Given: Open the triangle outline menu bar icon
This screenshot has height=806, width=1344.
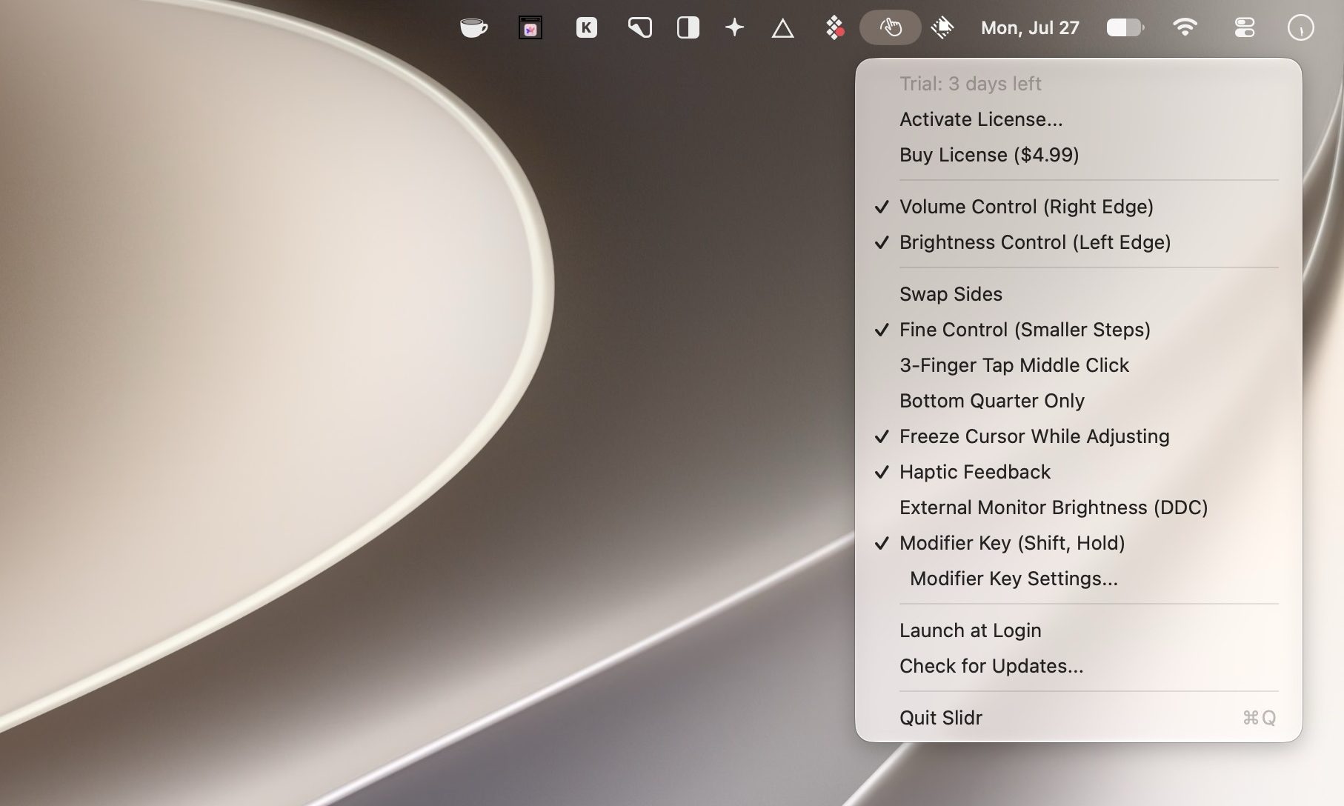Looking at the screenshot, I should [x=782, y=28].
